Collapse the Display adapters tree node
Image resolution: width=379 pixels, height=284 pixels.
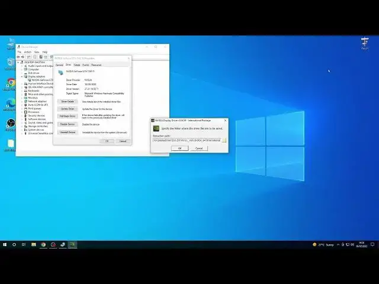22,76
